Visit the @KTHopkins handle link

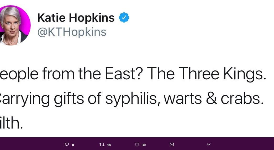(72, 32)
